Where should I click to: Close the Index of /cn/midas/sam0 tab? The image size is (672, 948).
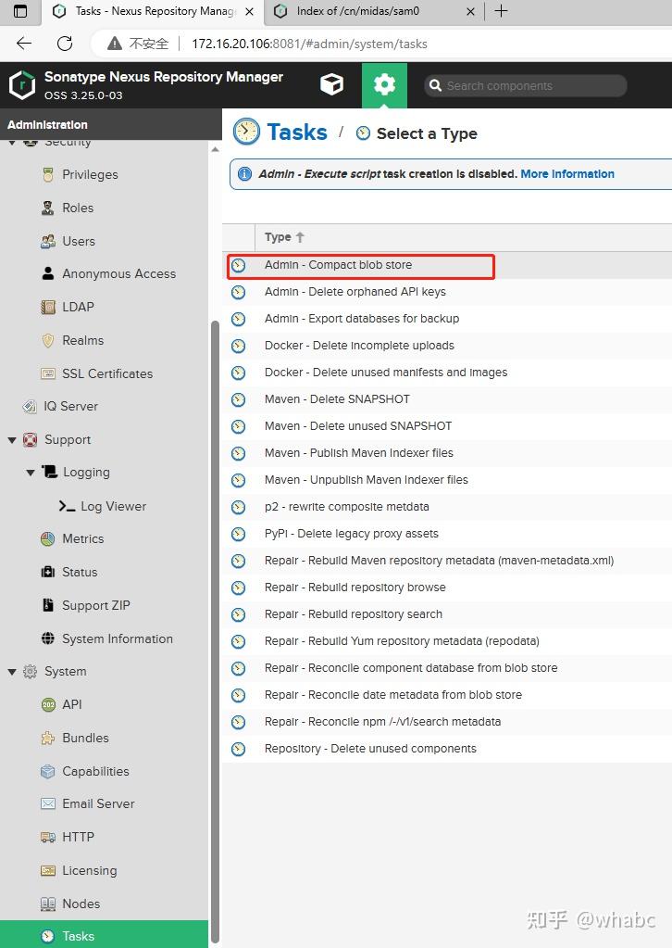click(471, 11)
